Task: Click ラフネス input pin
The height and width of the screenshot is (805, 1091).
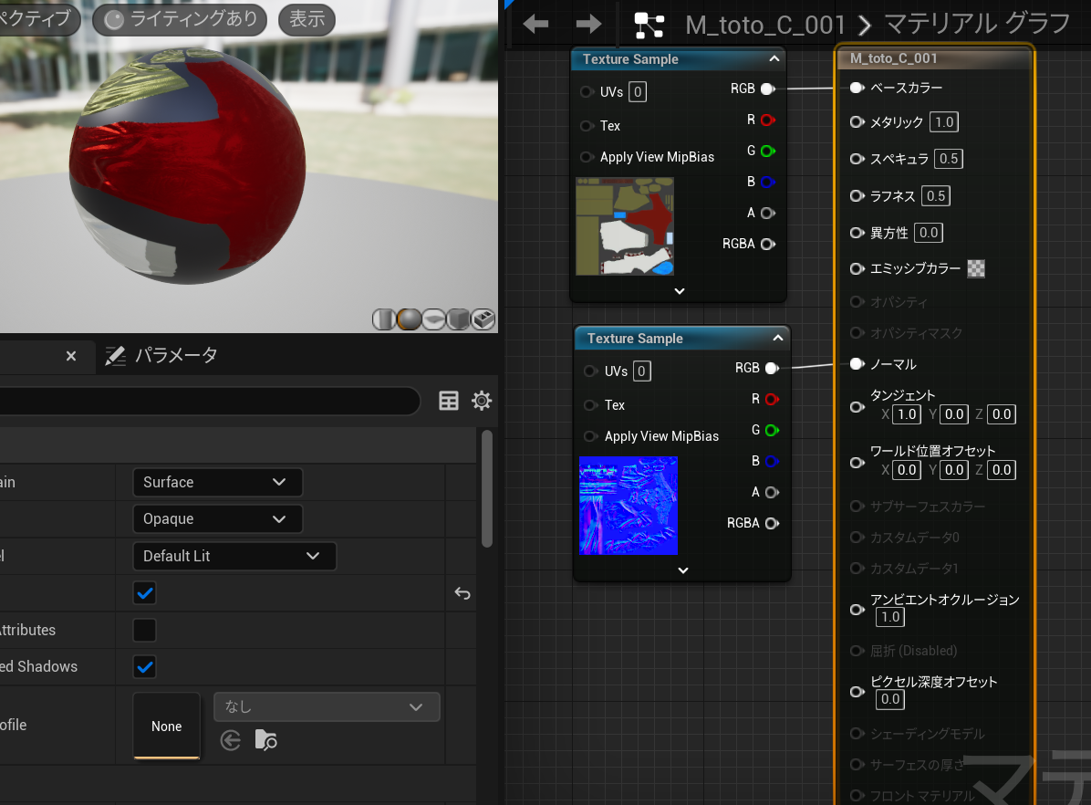Action: tap(857, 195)
